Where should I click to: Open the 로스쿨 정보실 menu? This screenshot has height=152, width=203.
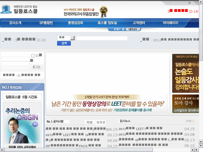(x=107, y=23)
